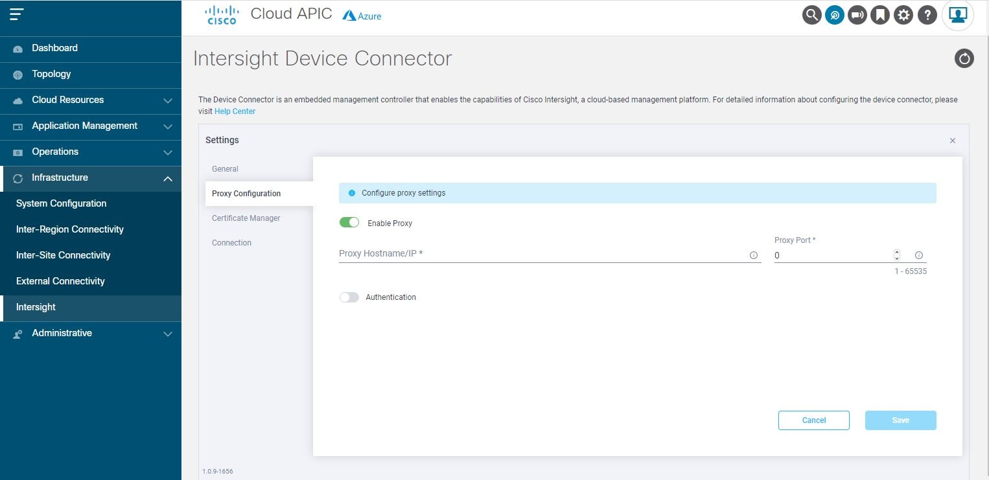The image size is (989, 480).
Task: Select the Proxy Configuration tab
Action: 259,194
